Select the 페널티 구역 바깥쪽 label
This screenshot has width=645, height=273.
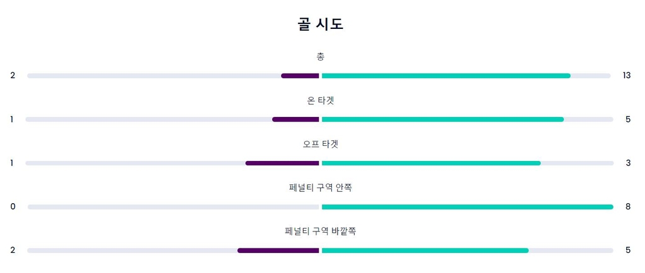[x=320, y=231]
